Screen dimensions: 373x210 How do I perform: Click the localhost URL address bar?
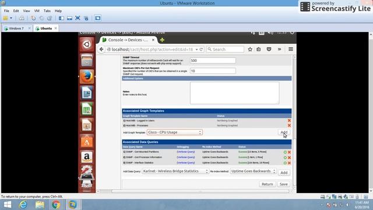pos(152,49)
